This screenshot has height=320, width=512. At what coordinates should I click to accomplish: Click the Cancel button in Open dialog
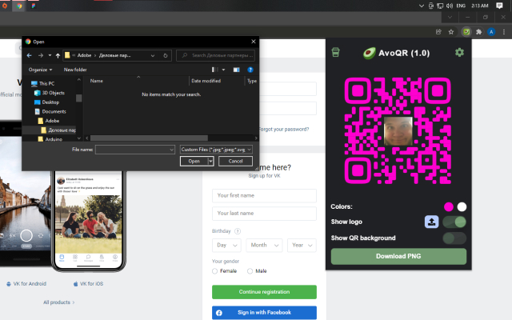pos(235,161)
